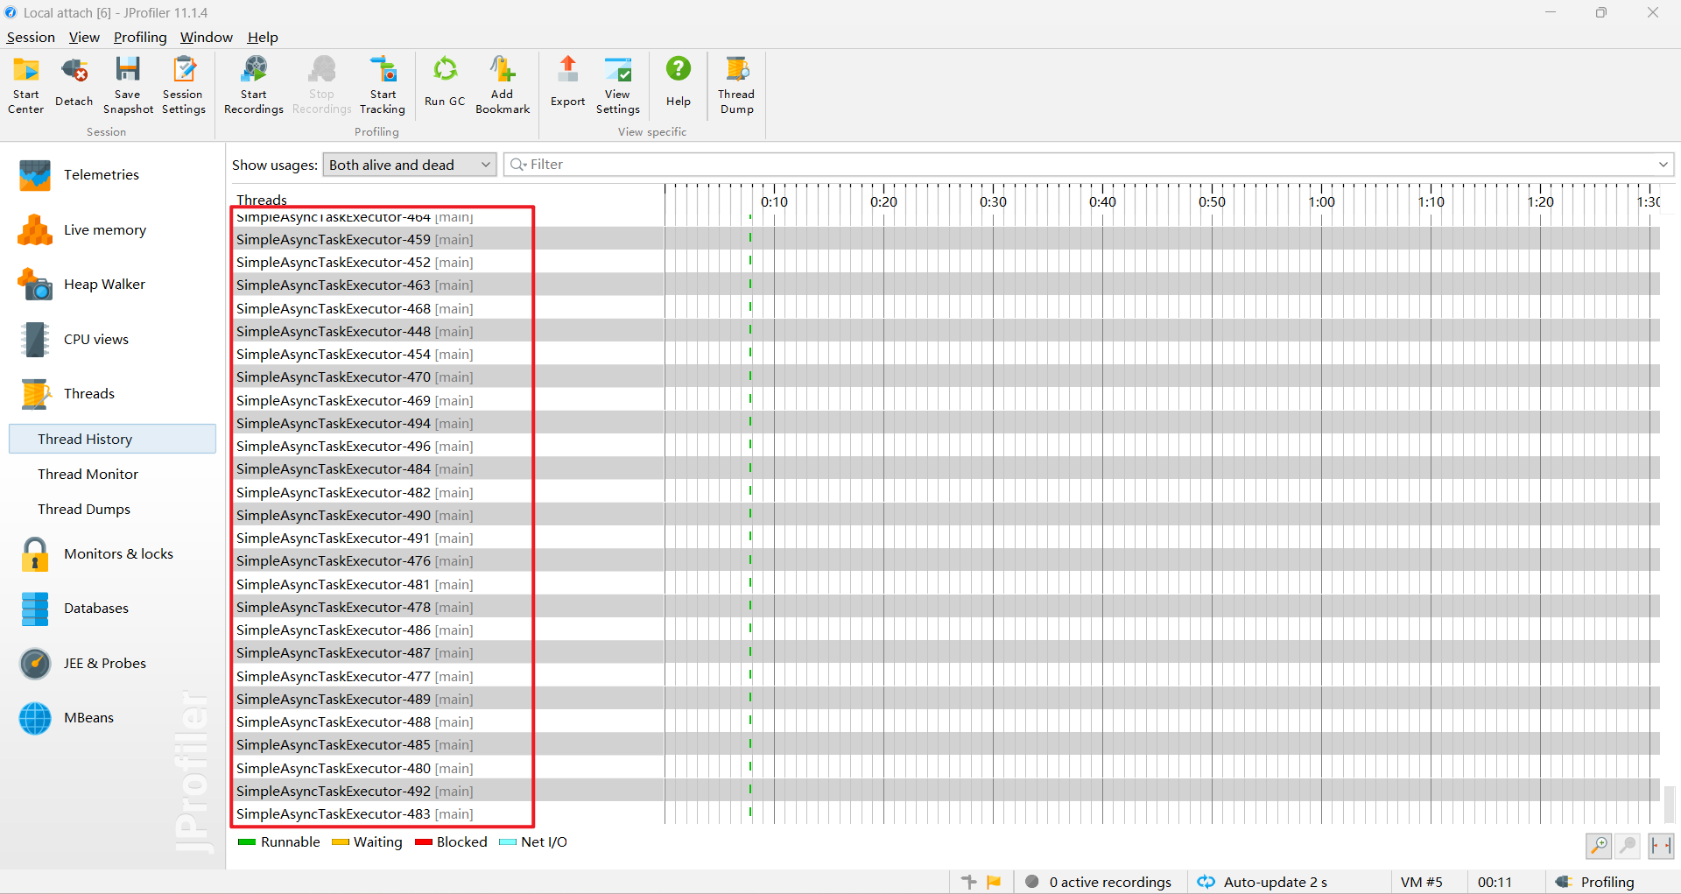Open Session Settings

click(x=184, y=85)
